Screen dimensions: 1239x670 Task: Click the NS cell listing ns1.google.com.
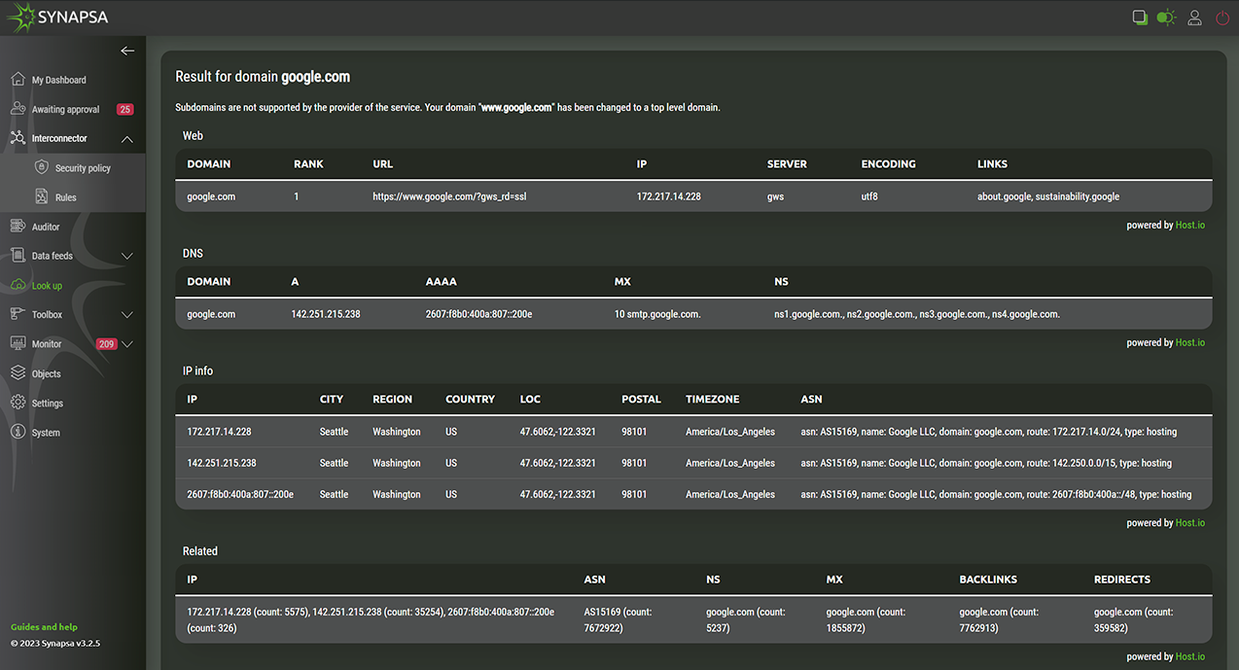click(x=917, y=314)
